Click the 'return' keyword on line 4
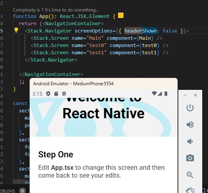This screenshot has height=193, width=208. (x=27, y=24)
